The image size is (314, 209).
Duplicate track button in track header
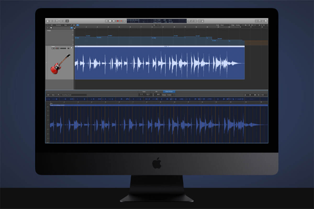click(51, 28)
